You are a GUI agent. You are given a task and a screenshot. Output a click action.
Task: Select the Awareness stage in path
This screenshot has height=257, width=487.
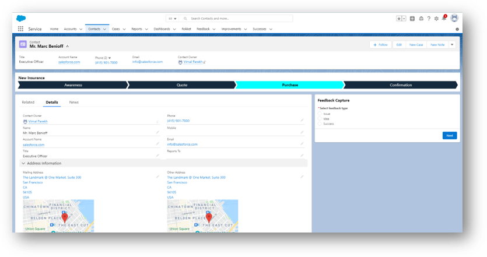[x=73, y=85]
